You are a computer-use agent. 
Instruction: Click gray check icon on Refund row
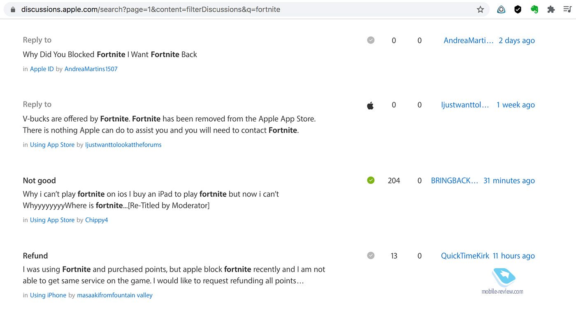371,255
